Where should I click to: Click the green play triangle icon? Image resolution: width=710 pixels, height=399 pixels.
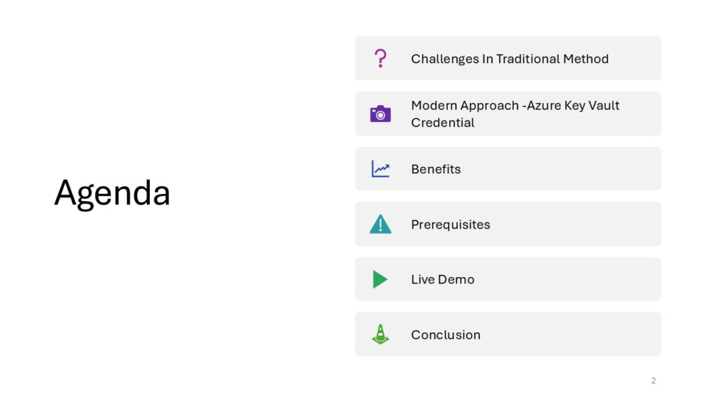381,279
